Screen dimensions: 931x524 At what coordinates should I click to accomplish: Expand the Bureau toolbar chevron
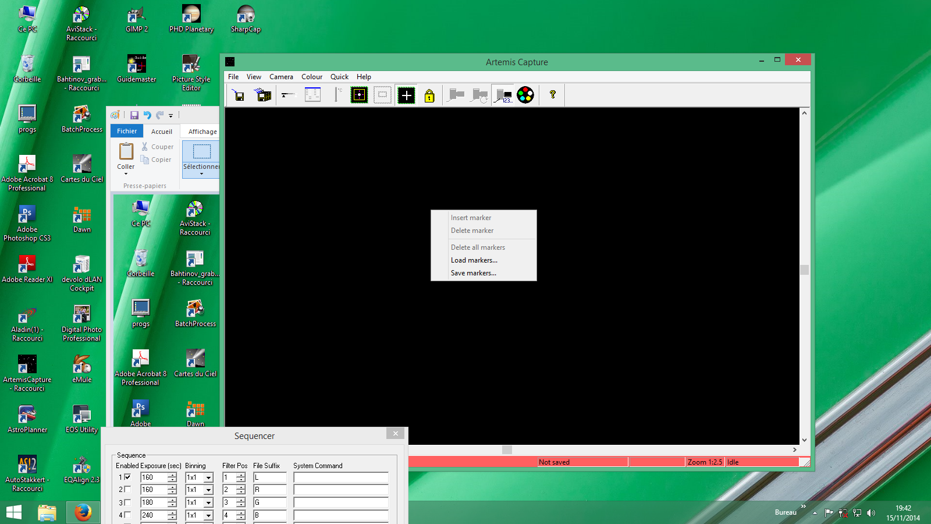pyautogui.click(x=804, y=507)
